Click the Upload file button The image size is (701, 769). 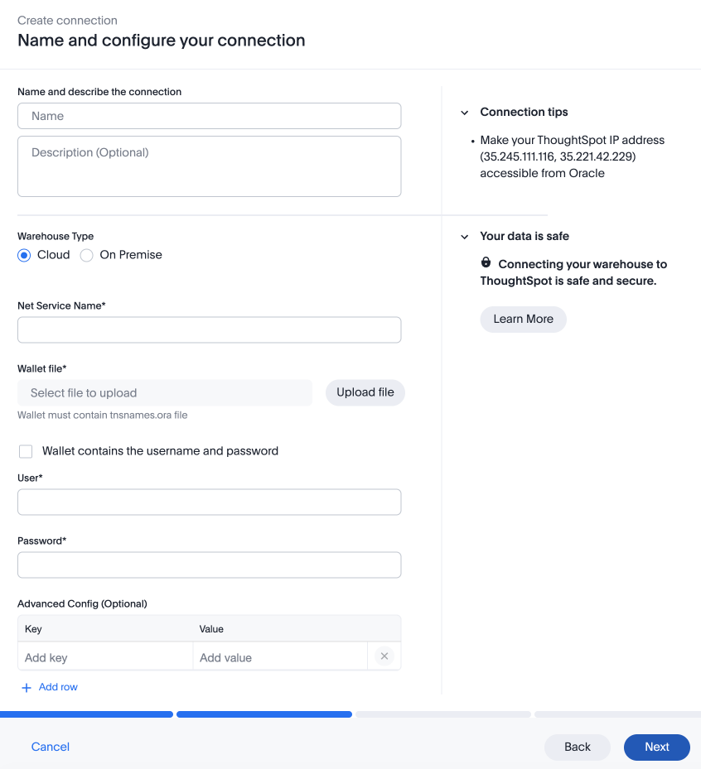[365, 392]
